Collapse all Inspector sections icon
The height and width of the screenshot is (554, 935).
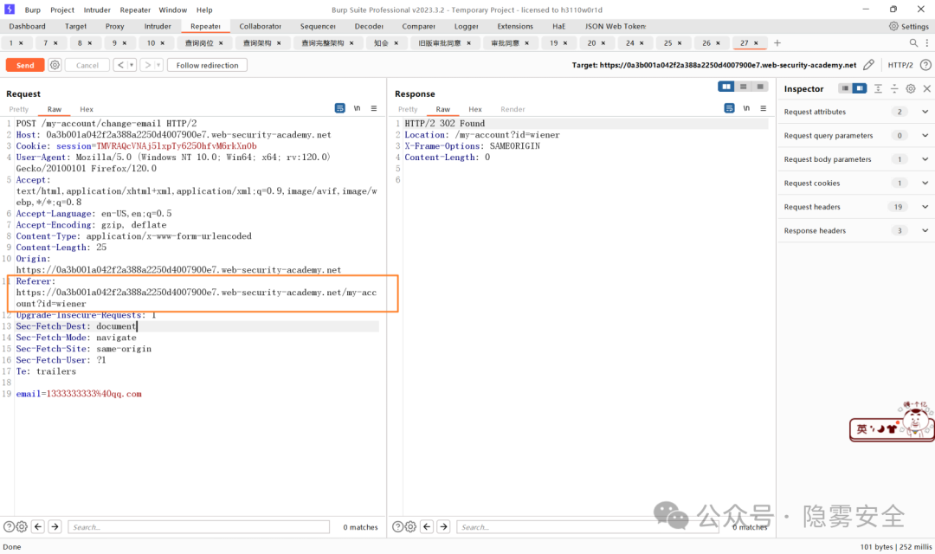[x=894, y=88]
